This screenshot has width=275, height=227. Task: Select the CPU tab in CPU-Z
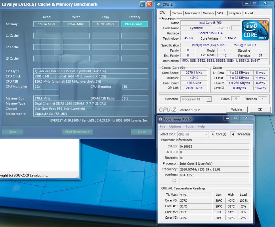pos(163,13)
